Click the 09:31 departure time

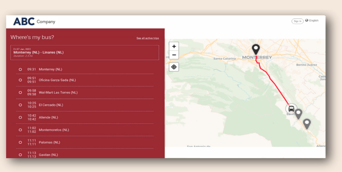pyautogui.click(x=32, y=69)
